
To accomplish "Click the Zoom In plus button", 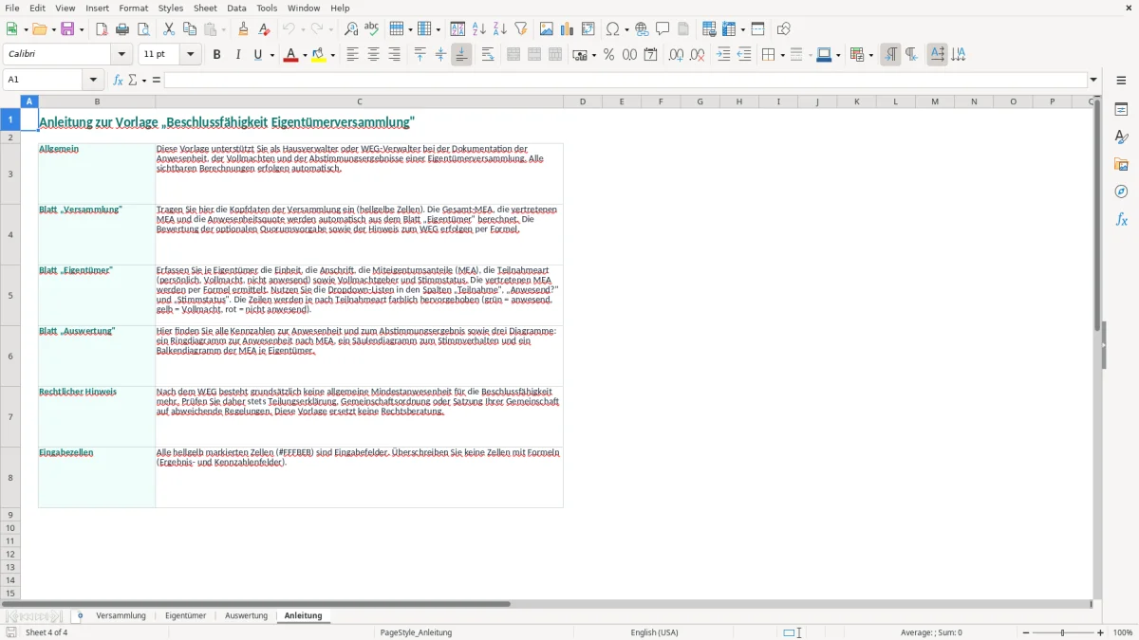I will click(x=1101, y=632).
